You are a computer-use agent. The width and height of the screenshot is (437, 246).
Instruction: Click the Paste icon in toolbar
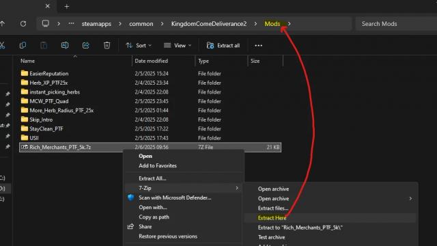pyautogui.click(x=44, y=45)
